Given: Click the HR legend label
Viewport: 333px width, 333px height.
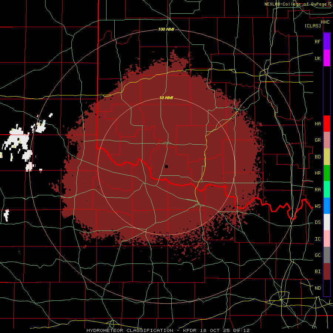Looking at the screenshot, I should click(317, 173).
